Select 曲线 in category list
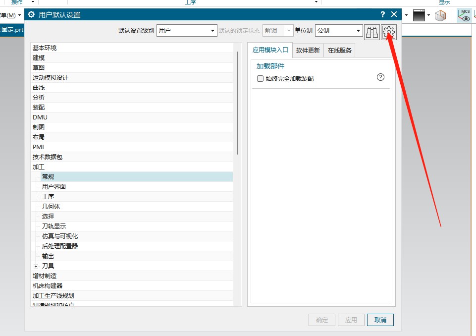This screenshot has width=476, height=336. 132,88
